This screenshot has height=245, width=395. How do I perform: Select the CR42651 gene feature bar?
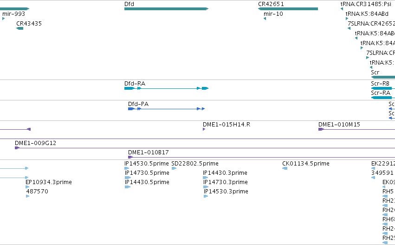pyautogui.click(x=288, y=9)
